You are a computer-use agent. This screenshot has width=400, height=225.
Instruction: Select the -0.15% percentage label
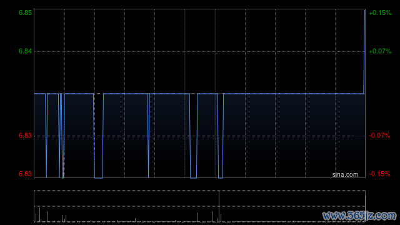click(379, 174)
